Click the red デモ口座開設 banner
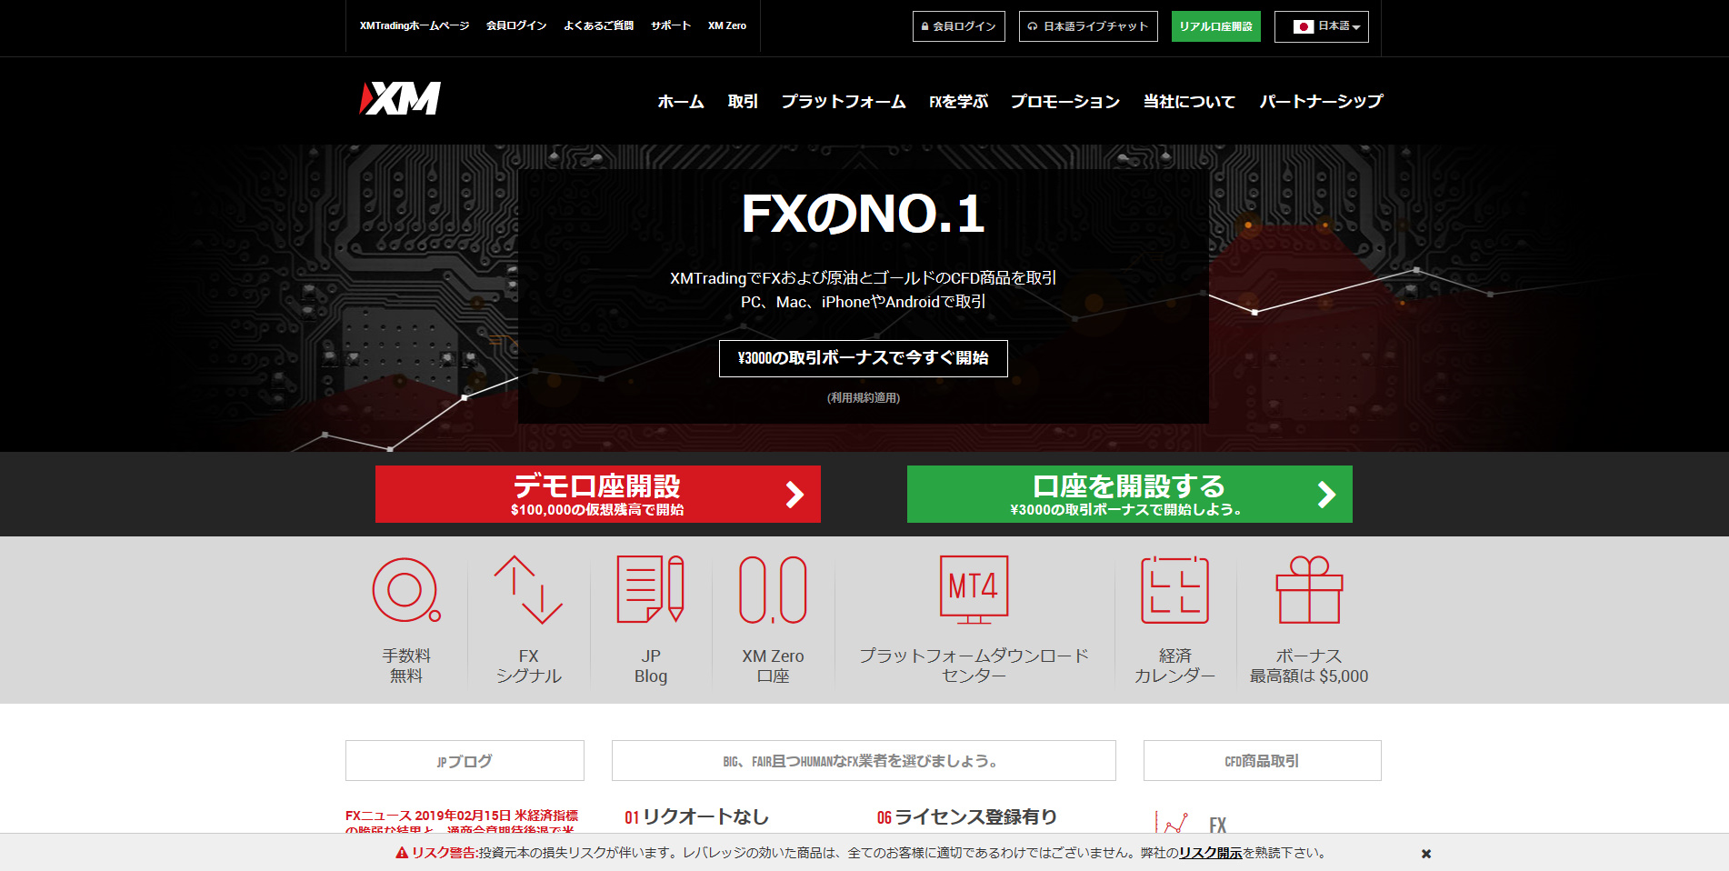The image size is (1729, 871). pyautogui.click(x=598, y=495)
